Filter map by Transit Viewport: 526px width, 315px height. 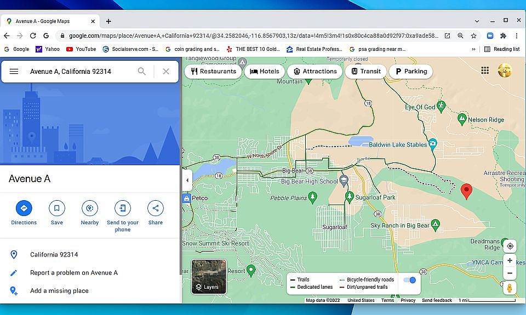365,71
